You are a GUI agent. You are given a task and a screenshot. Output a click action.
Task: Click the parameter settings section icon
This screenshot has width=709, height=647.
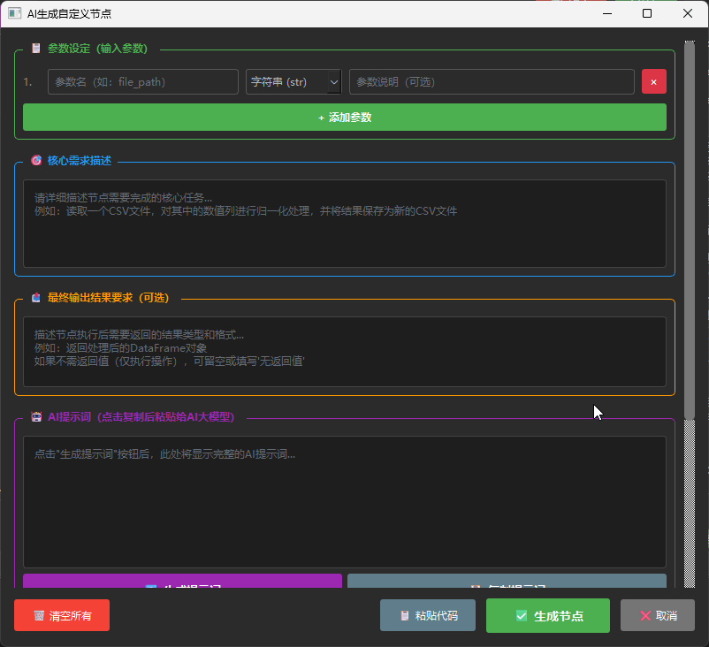(34, 48)
